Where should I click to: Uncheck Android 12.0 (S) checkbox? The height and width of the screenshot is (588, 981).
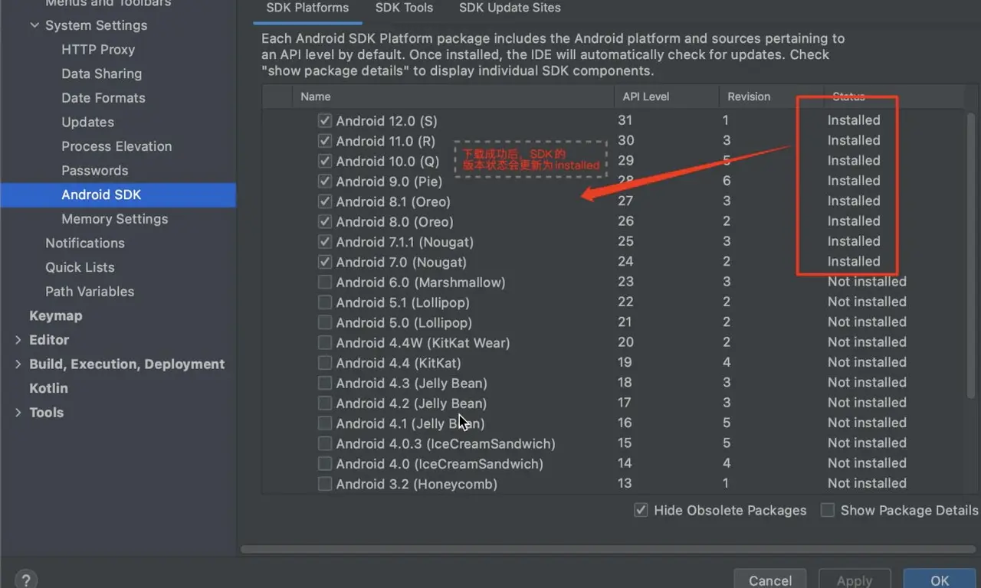(325, 121)
